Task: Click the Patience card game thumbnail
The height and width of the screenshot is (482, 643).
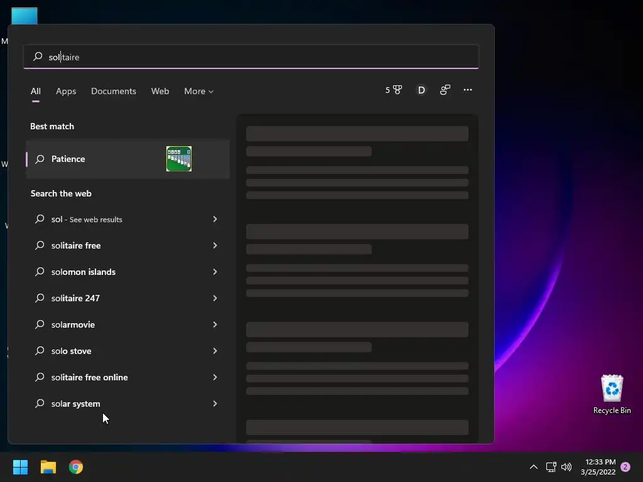Action: point(179,159)
